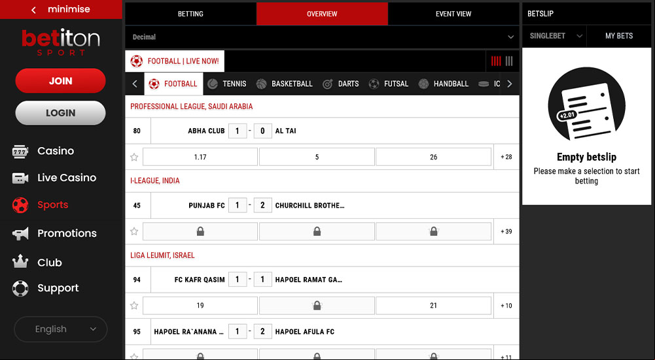Image resolution: width=655 pixels, height=360 pixels.
Task: Open the Club menu link
Action: click(50, 263)
